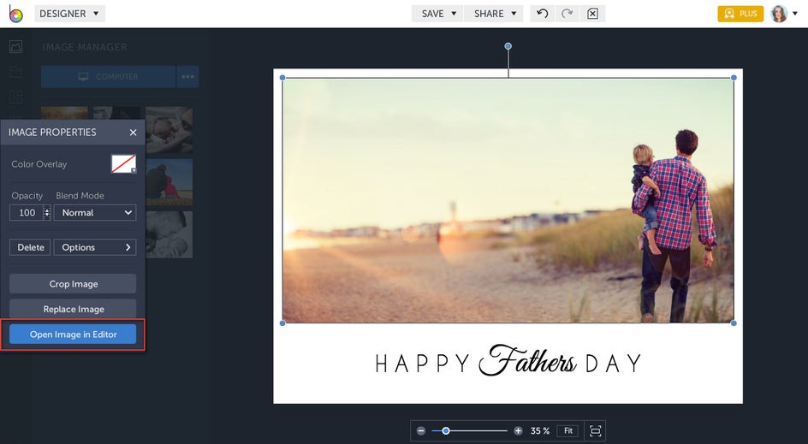Click the PLUS upgrade button
Viewport: 808px width, 444px height.
click(740, 14)
